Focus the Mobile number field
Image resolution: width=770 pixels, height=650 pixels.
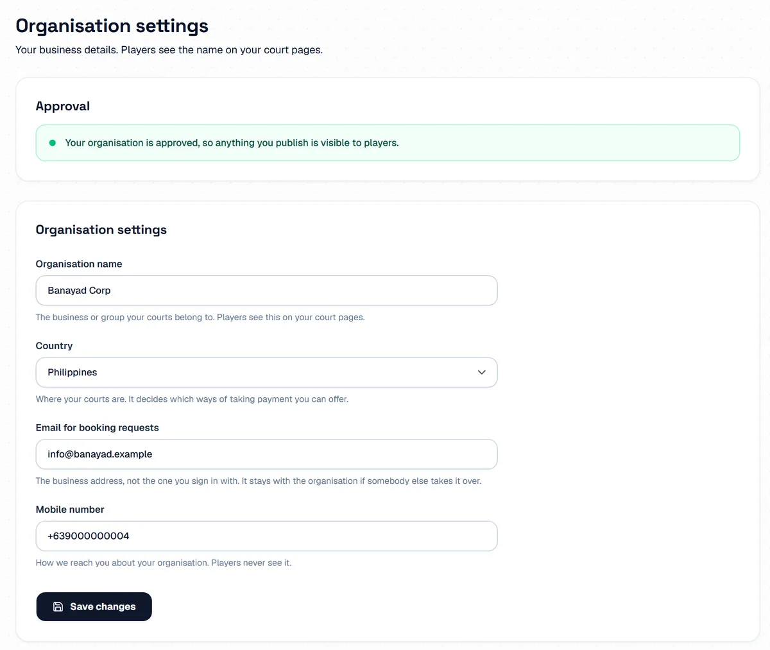click(x=266, y=536)
